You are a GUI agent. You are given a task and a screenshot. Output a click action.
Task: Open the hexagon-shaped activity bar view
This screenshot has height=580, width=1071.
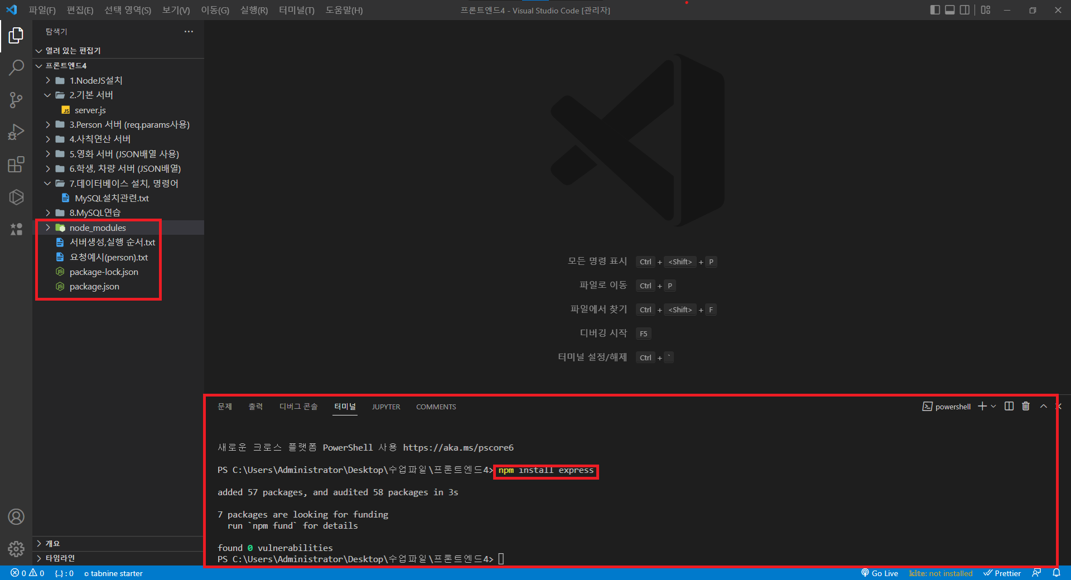(x=16, y=197)
